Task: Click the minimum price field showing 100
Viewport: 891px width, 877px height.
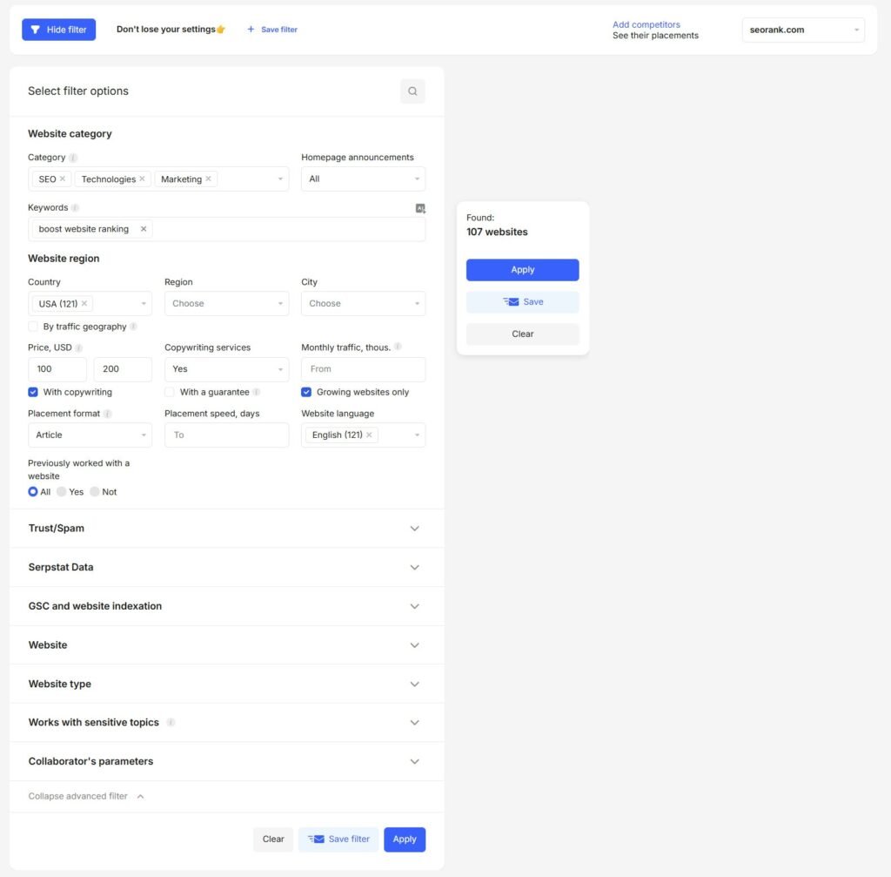Action: pos(57,369)
